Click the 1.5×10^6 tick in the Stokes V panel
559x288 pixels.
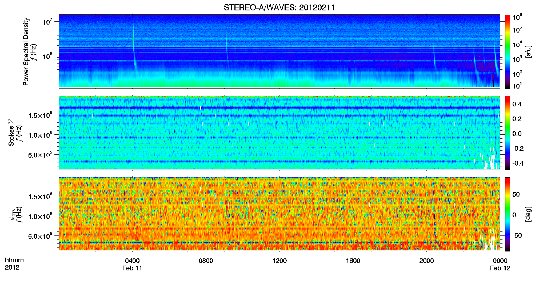pos(41,115)
